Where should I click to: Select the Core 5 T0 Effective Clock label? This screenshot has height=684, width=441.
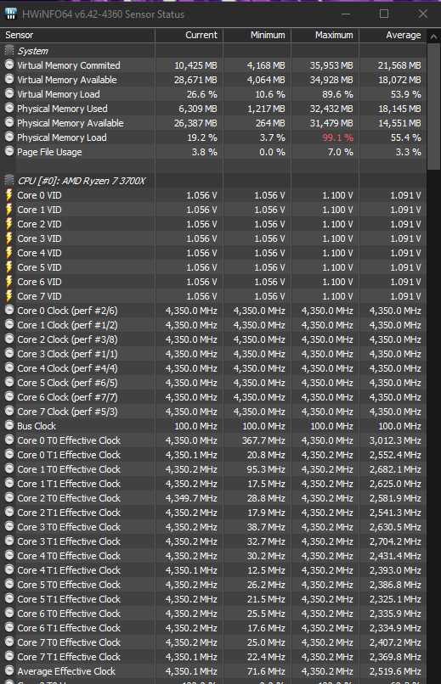pos(69,584)
